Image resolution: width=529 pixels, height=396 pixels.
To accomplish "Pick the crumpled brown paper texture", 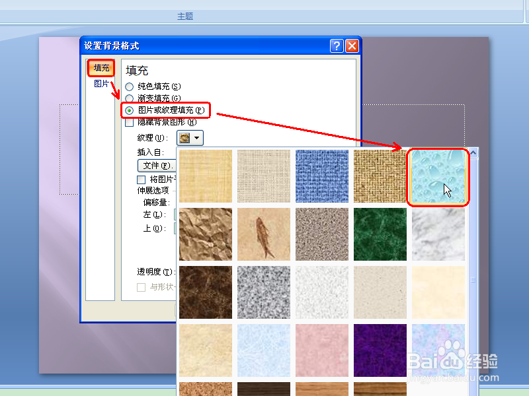I will [205, 234].
